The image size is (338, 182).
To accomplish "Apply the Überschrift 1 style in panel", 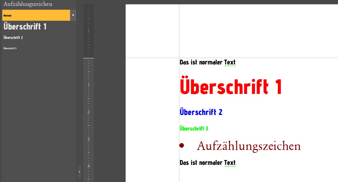I will pos(25,27).
